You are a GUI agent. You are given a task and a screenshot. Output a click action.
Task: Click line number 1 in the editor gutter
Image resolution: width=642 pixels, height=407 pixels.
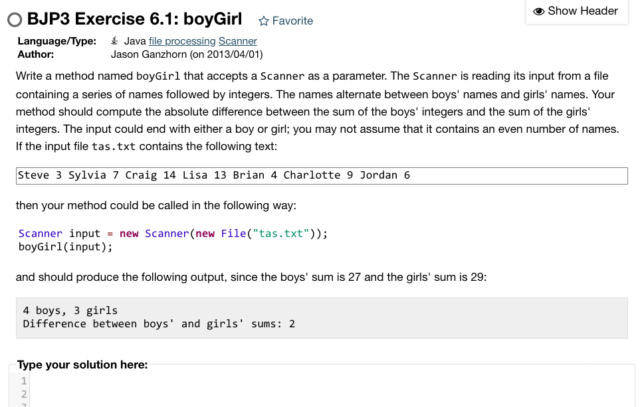pos(23,380)
